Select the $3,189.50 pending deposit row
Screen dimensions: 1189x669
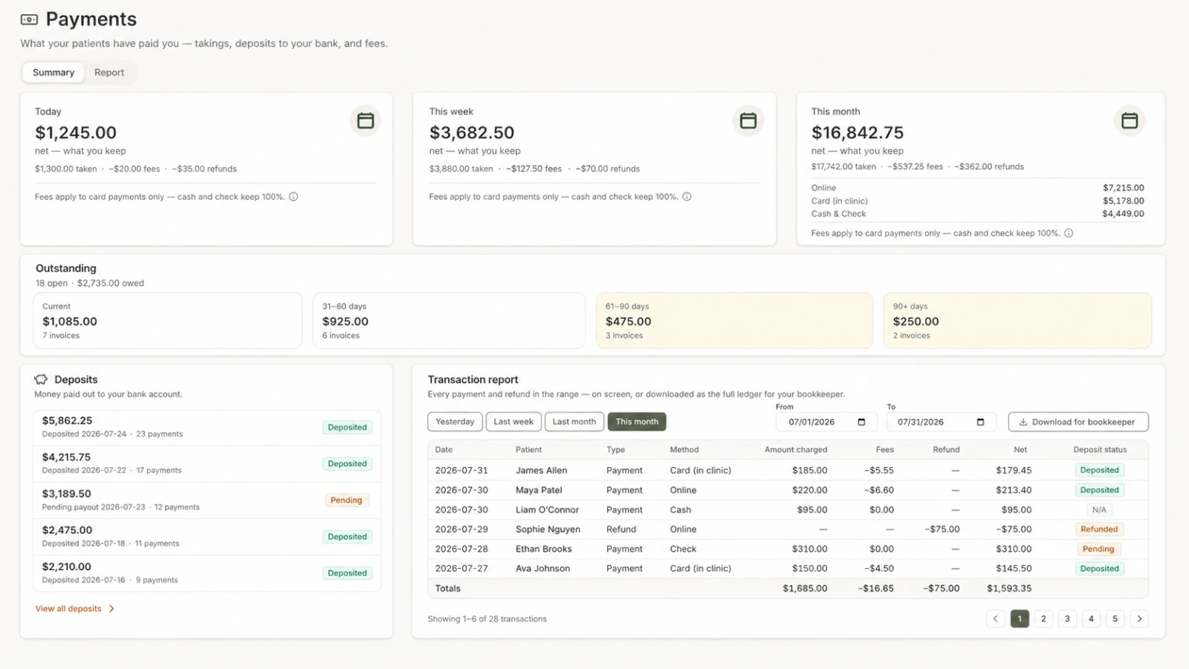tap(207, 500)
